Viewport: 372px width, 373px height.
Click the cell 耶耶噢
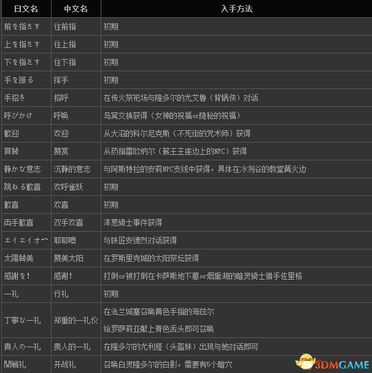tap(76, 240)
